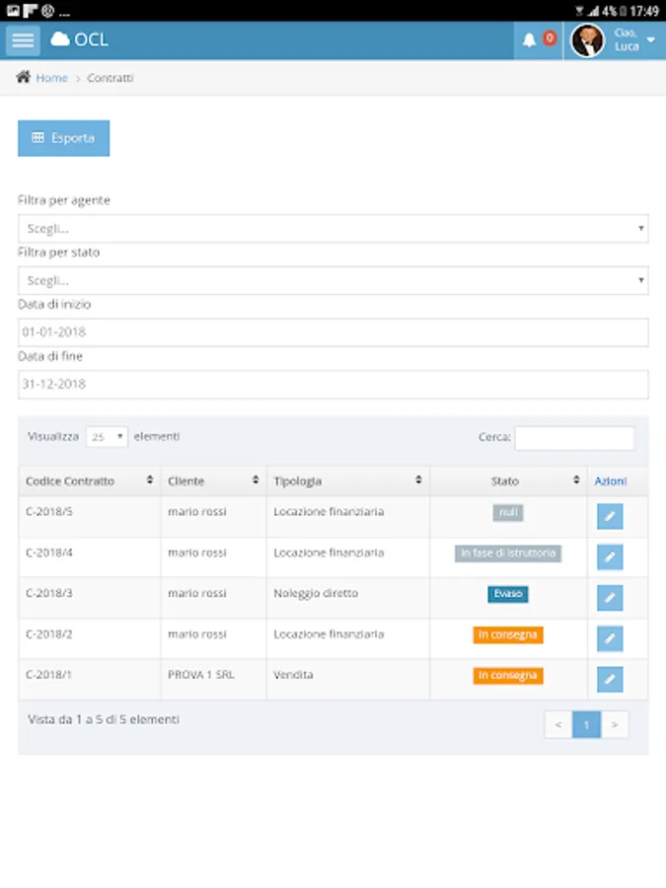
Task: Tap the signal strength icon
Action: coord(593,11)
